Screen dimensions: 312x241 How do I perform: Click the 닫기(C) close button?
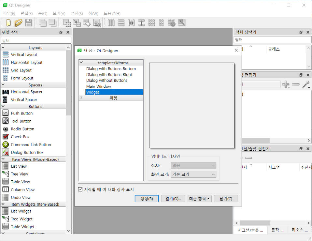coord(226,199)
